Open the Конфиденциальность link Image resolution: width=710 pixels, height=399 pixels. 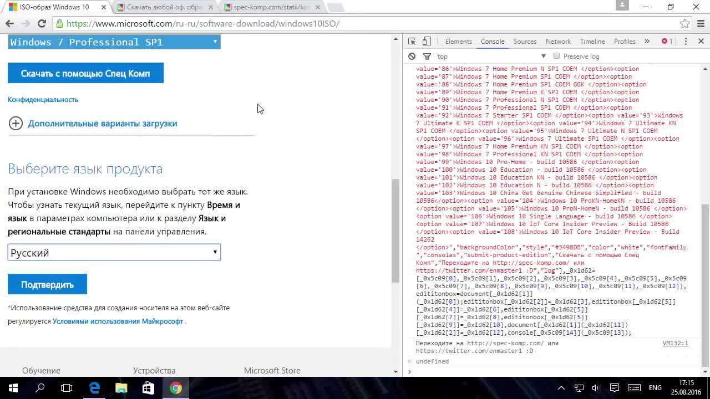(43, 100)
